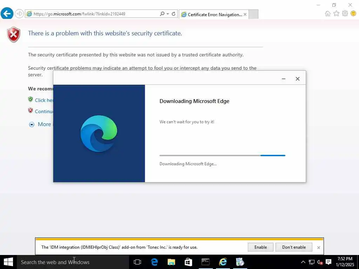Click the search magnifier in address bar
359x269 pixels.
[162, 14]
